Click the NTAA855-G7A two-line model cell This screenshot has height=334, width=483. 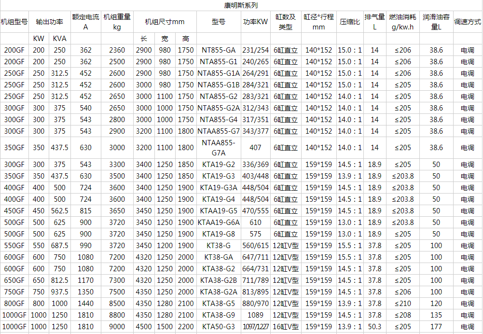point(219,148)
